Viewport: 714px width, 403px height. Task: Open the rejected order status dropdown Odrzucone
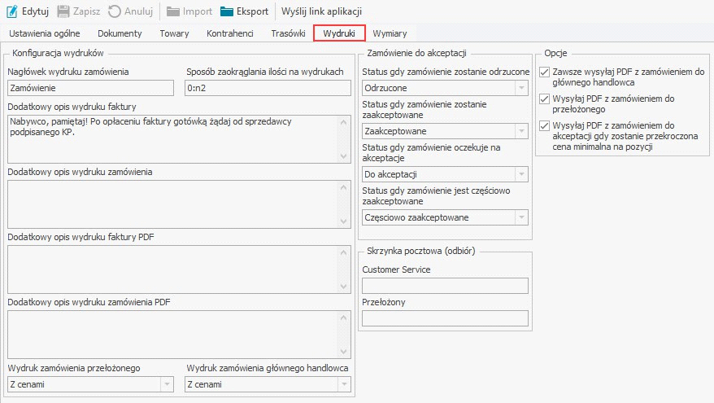(521, 88)
